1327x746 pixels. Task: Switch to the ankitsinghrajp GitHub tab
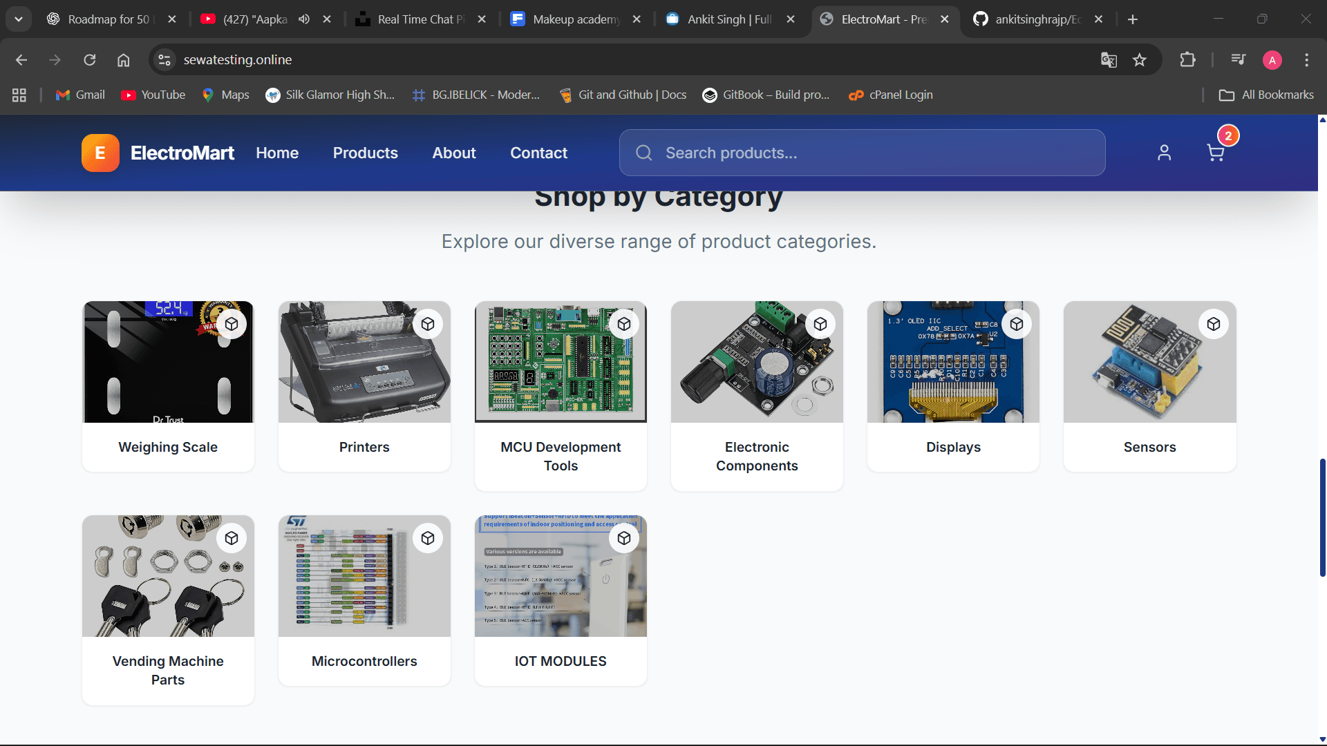(1037, 19)
